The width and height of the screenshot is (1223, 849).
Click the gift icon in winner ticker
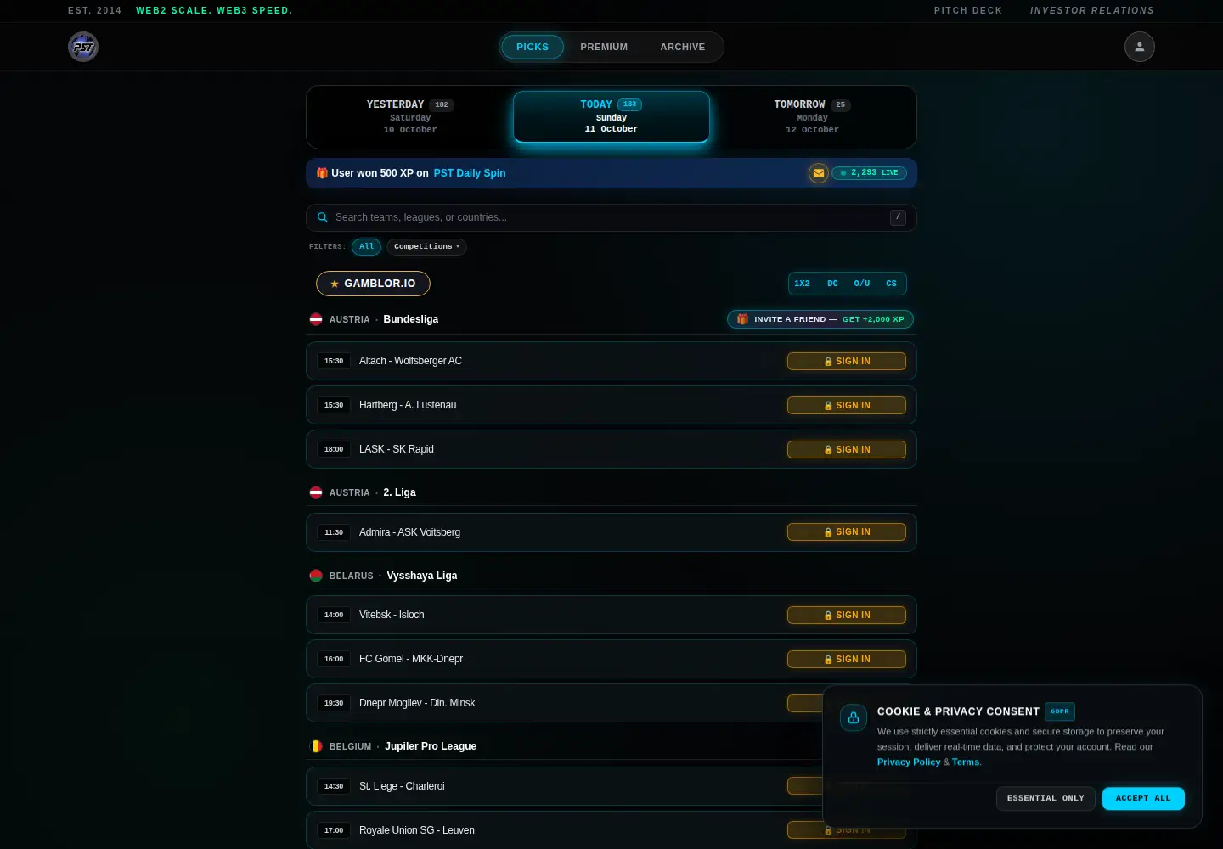click(x=322, y=173)
